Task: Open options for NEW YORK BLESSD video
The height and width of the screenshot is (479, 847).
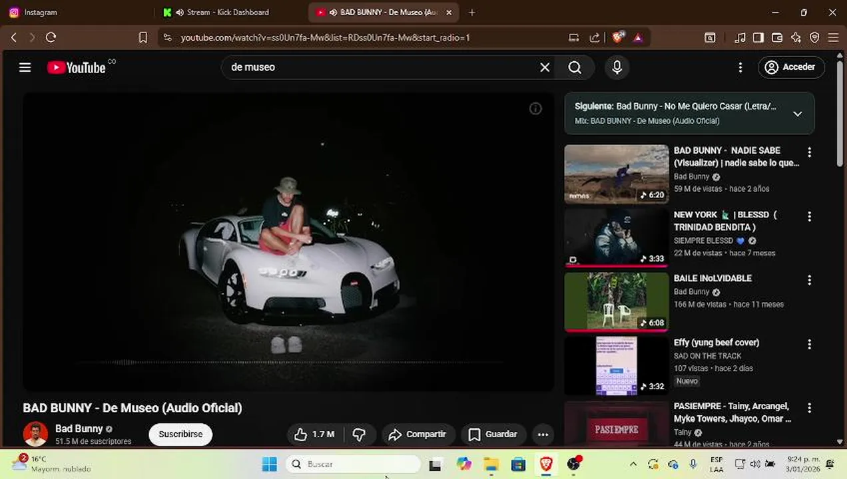Action: 809,217
